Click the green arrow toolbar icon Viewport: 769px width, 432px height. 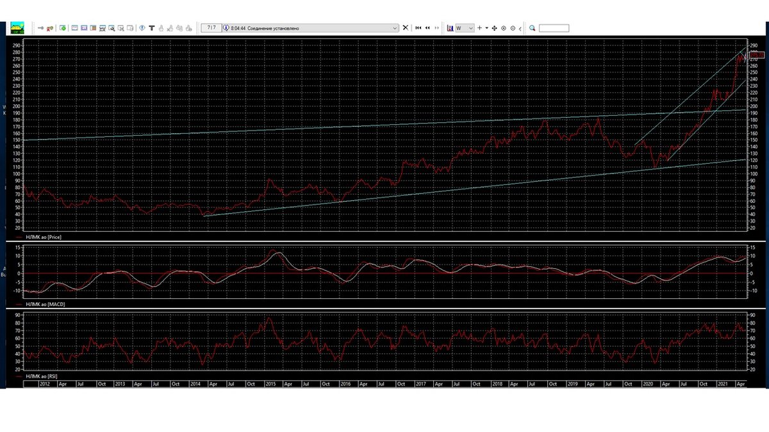pyautogui.click(x=63, y=28)
